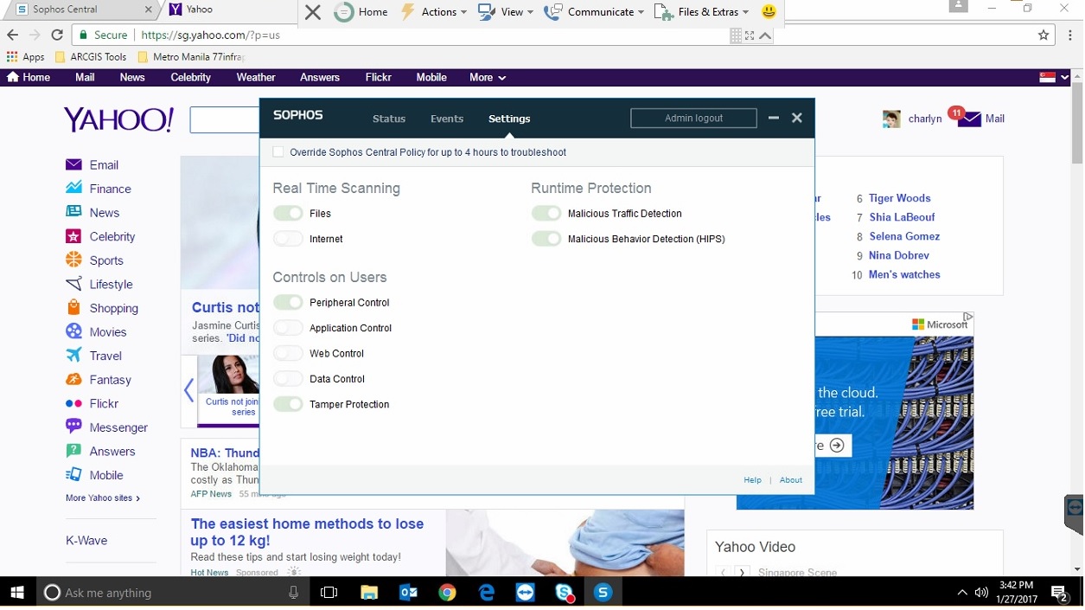Open the News icon in Yahoo sidebar

73,212
